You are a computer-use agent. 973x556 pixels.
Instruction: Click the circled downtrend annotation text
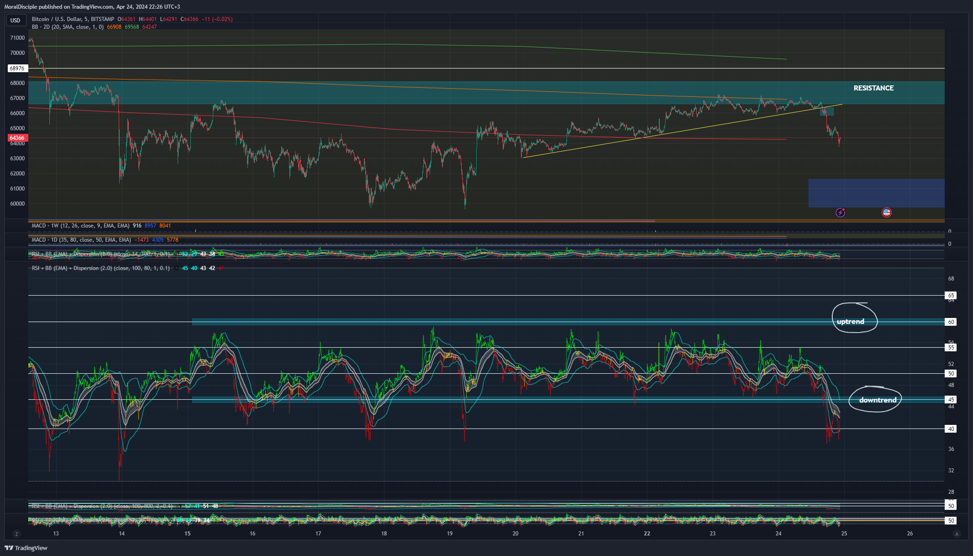coord(878,400)
